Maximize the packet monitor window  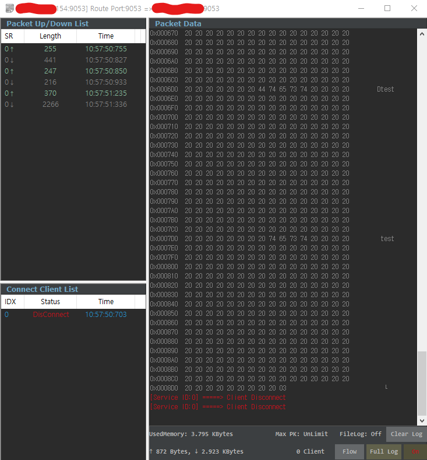(387, 8)
